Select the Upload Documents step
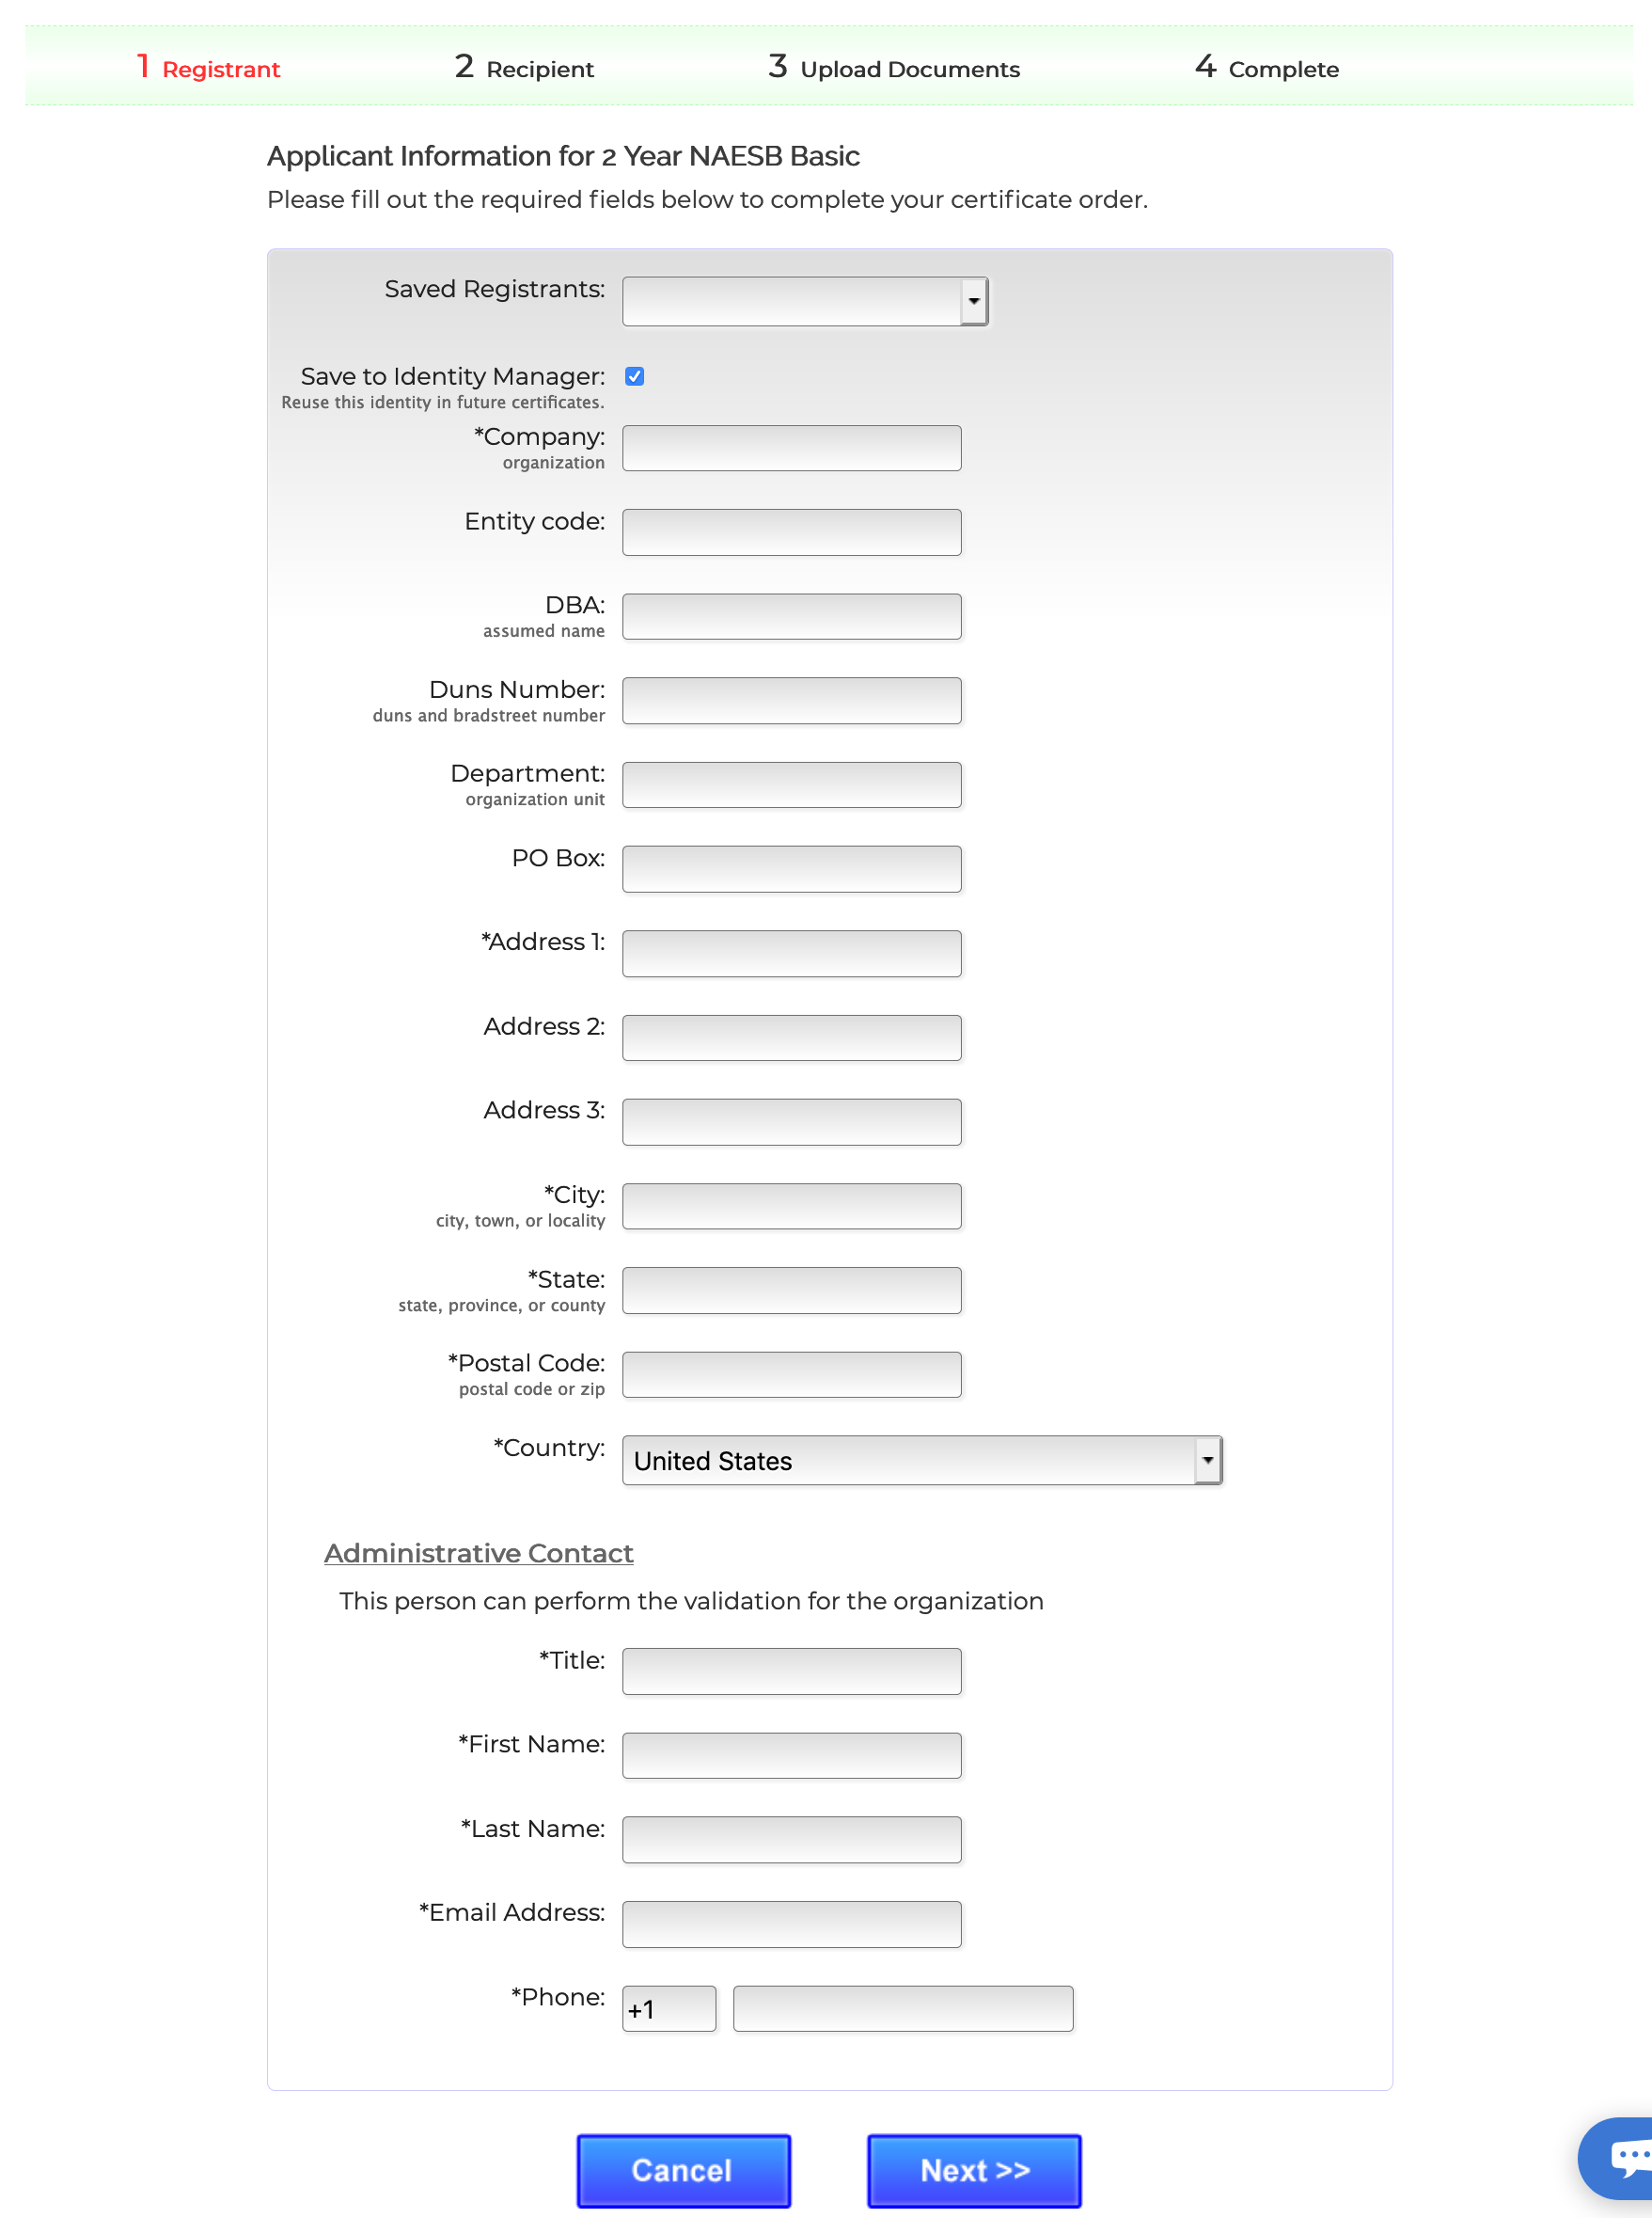This screenshot has width=1652, height=2218. pos(894,68)
